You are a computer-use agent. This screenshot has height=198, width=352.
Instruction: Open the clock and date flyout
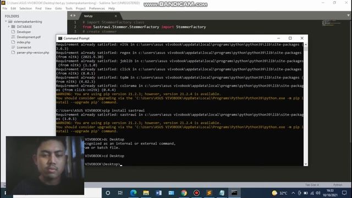coord(330,193)
